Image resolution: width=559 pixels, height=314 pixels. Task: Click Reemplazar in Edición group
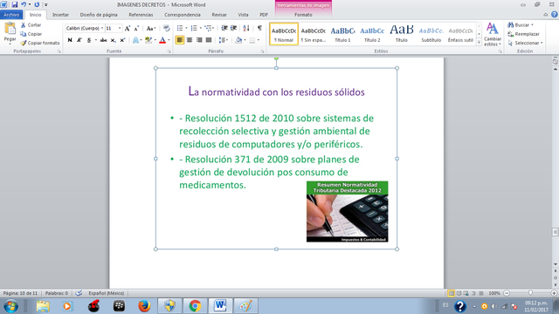523,34
